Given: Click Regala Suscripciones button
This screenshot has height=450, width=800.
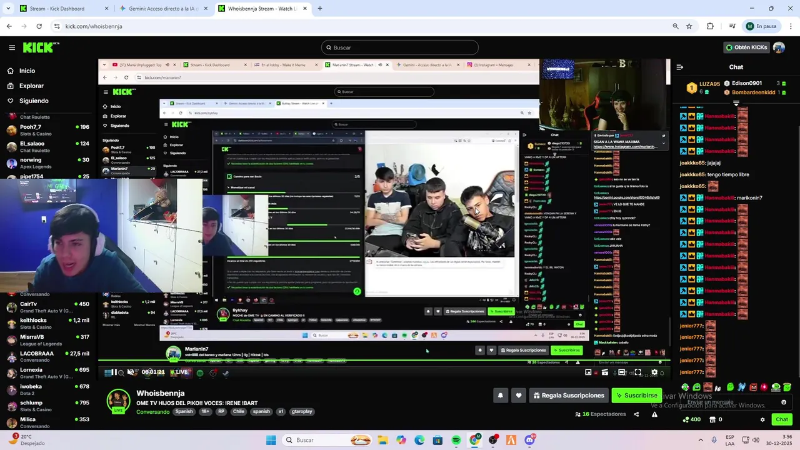Looking at the screenshot, I should click(569, 395).
